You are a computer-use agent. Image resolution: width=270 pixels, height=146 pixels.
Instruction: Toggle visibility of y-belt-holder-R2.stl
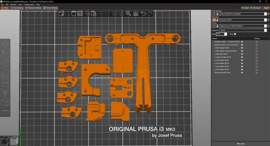242,48
